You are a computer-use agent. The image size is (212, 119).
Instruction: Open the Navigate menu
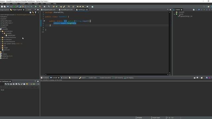(x=23, y=4)
